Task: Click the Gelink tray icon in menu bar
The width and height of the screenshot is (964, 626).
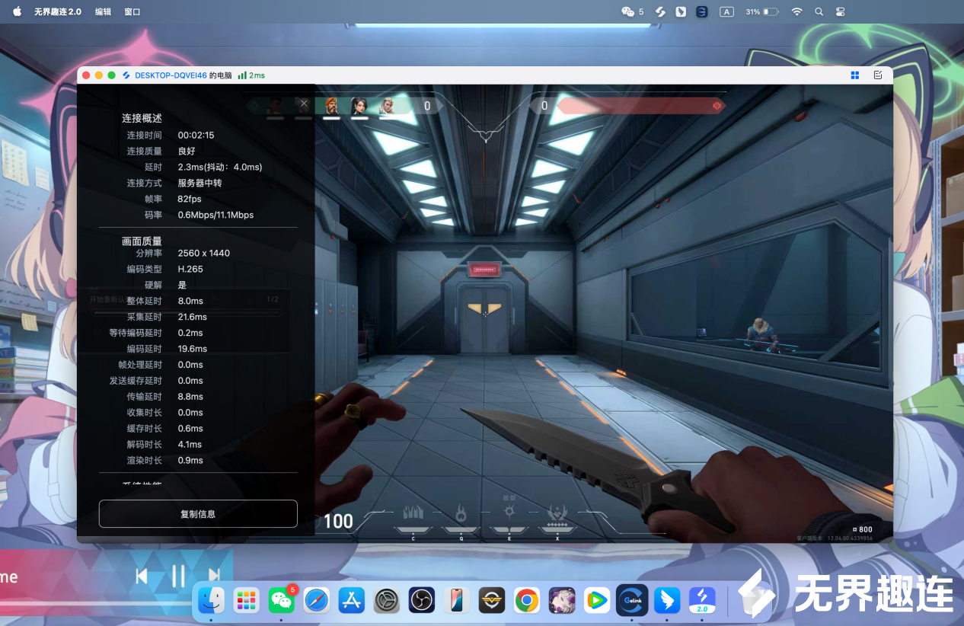Action: coord(701,11)
